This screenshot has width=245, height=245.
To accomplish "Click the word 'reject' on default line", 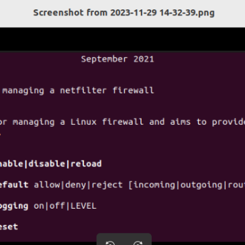I will pyautogui.click(x=107, y=185).
